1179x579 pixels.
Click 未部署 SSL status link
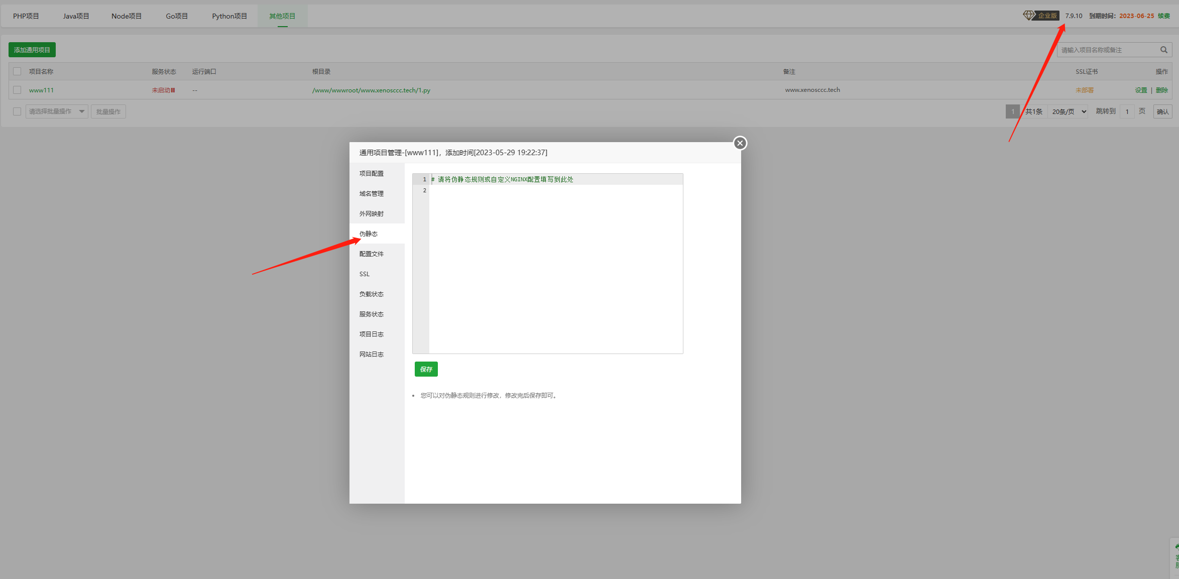click(x=1085, y=90)
